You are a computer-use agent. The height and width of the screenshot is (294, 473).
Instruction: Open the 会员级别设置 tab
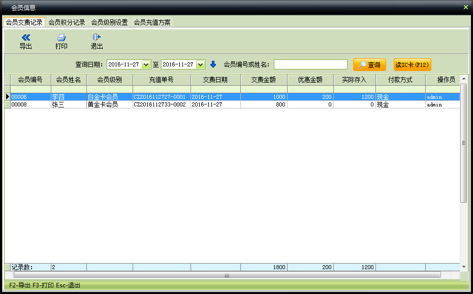click(x=109, y=22)
